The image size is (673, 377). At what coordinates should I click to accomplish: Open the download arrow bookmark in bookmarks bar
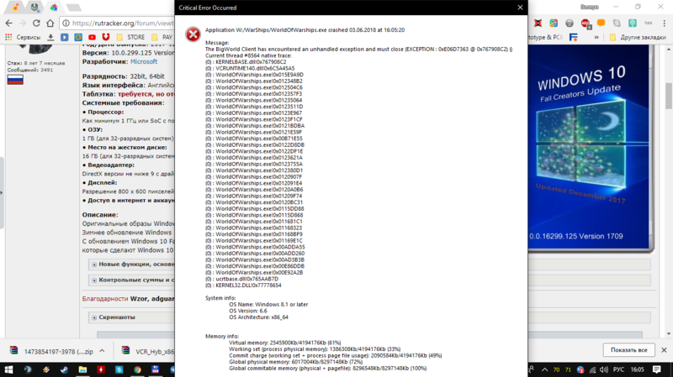pos(50,37)
